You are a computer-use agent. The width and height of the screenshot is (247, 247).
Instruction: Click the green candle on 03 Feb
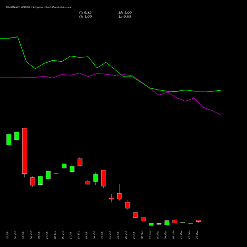point(9,140)
